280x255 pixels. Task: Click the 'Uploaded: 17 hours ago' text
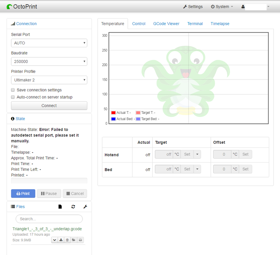[31, 234]
